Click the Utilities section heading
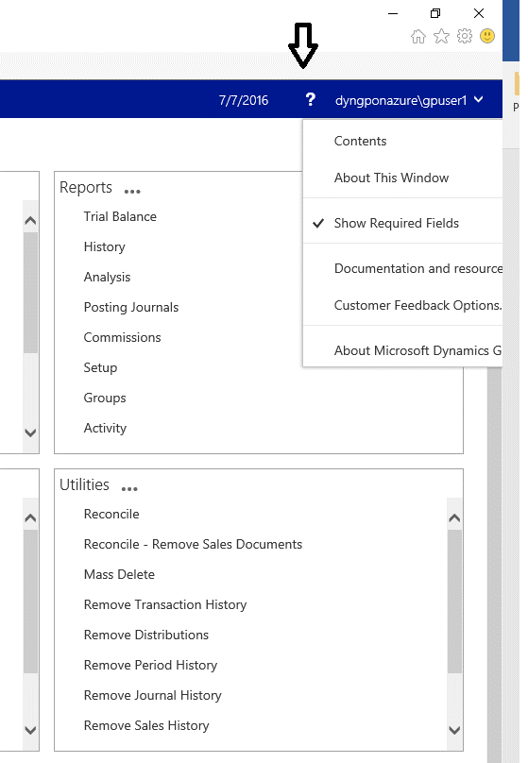Image resolution: width=528 pixels, height=763 pixels. click(x=84, y=484)
